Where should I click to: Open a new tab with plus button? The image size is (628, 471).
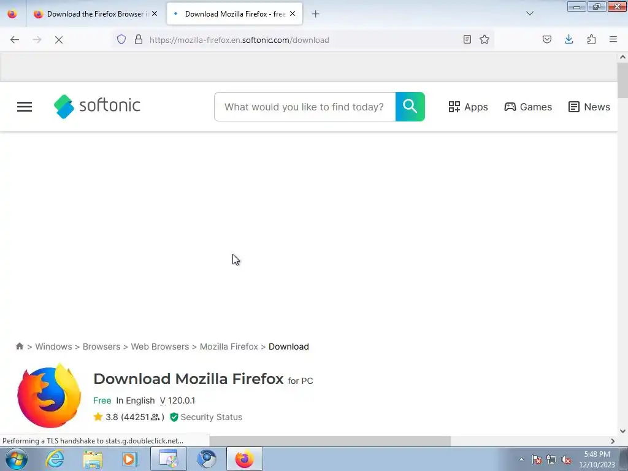[316, 14]
